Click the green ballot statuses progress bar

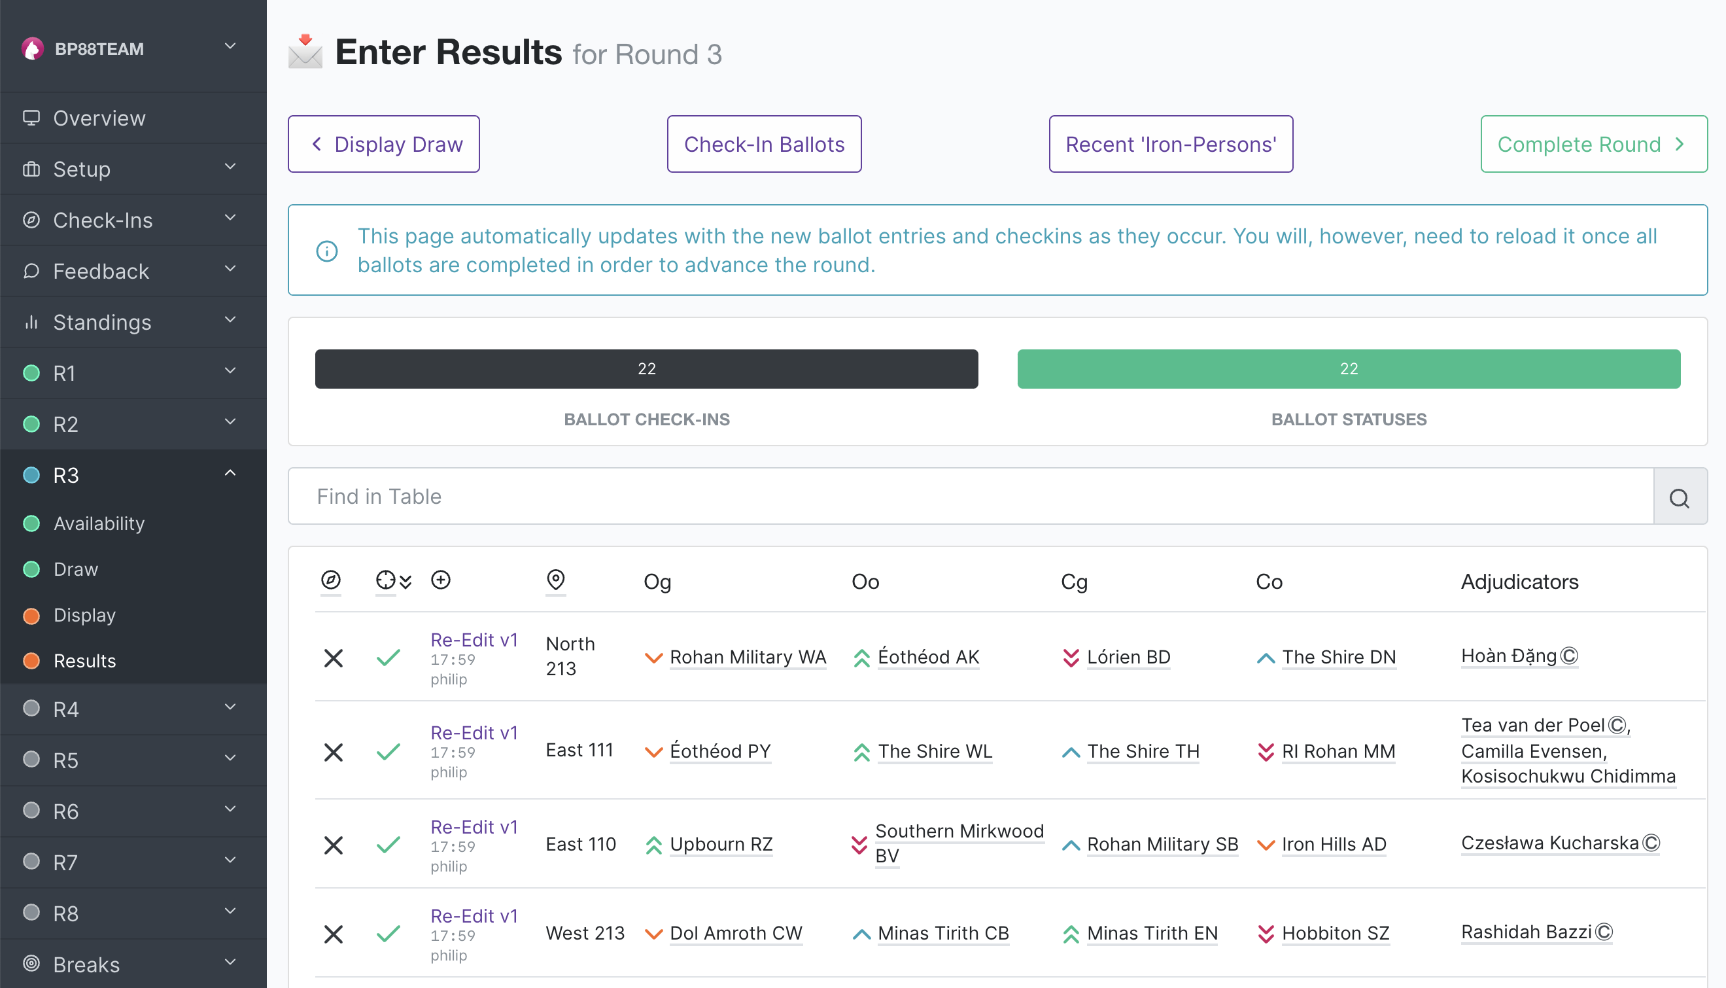pyautogui.click(x=1348, y=369)
